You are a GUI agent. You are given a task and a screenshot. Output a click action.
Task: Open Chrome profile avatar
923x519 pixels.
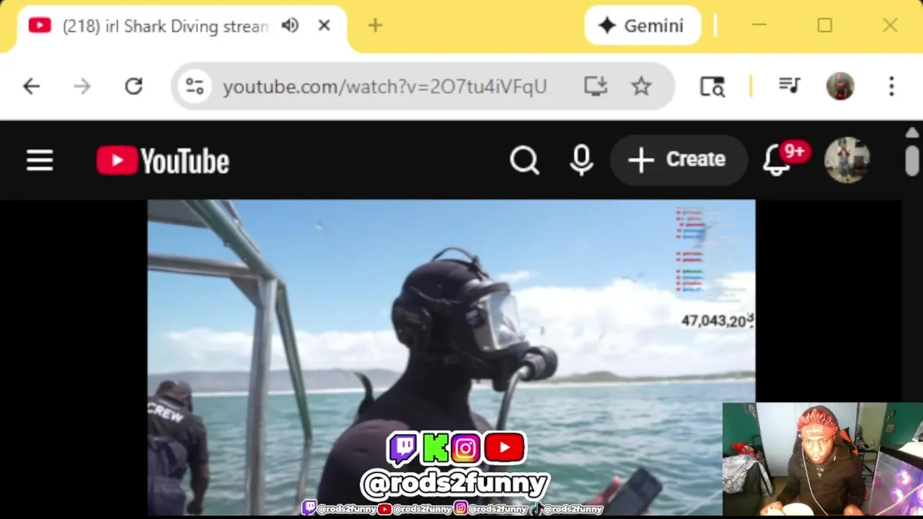click(840, 86)
